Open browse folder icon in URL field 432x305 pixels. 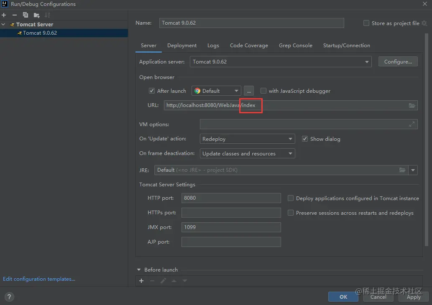pos(412,105)
